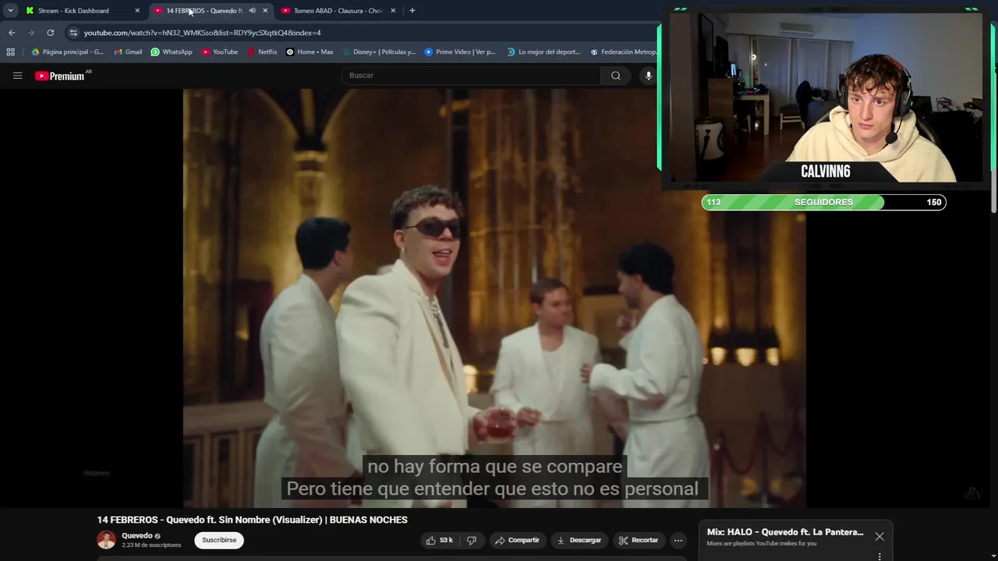This screenshot has height=561, width=998.
Task: Open the Prime Video bookmark
Action: tap(460, 52)
